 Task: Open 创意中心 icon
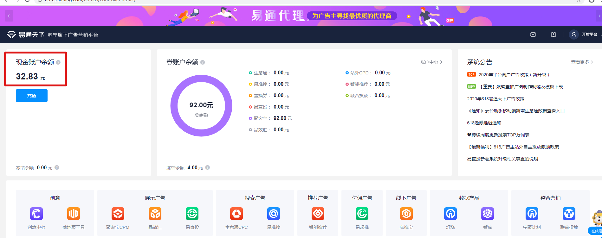click(x=36, y=214)
